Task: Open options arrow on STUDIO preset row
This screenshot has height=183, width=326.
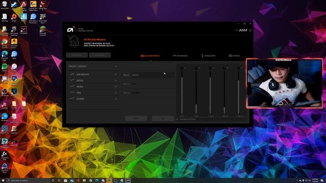Action: click(x=116, y=99)
